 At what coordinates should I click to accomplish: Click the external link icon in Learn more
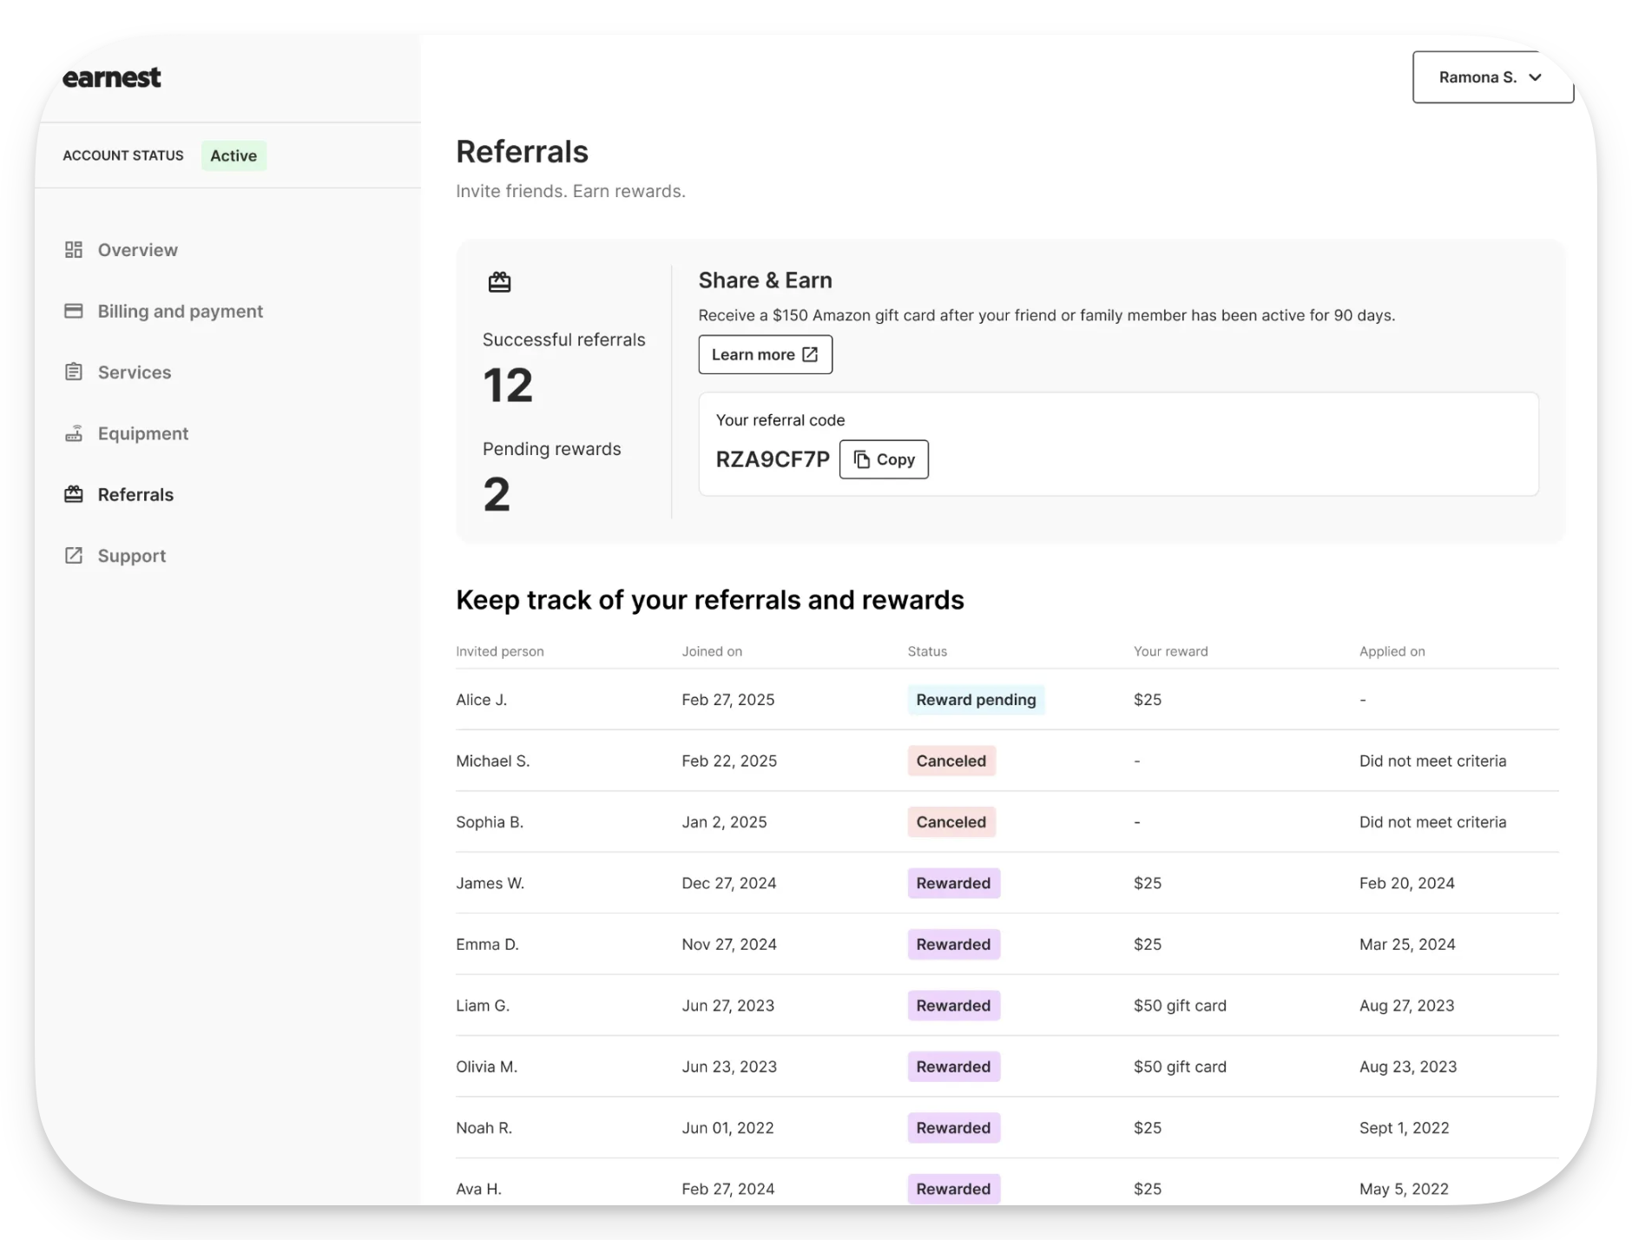[810, 354]
